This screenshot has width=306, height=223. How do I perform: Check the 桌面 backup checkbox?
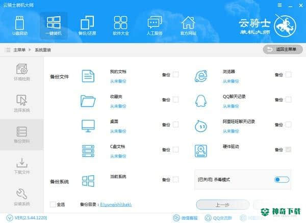[x=175, y=124]
